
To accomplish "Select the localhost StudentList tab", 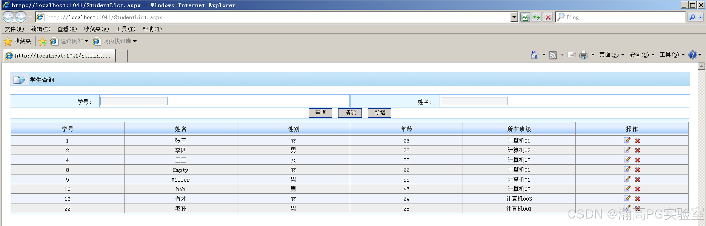I will tap(59, 56).
